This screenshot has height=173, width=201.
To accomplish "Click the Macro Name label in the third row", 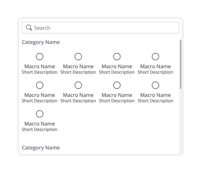I will [40, 124].
